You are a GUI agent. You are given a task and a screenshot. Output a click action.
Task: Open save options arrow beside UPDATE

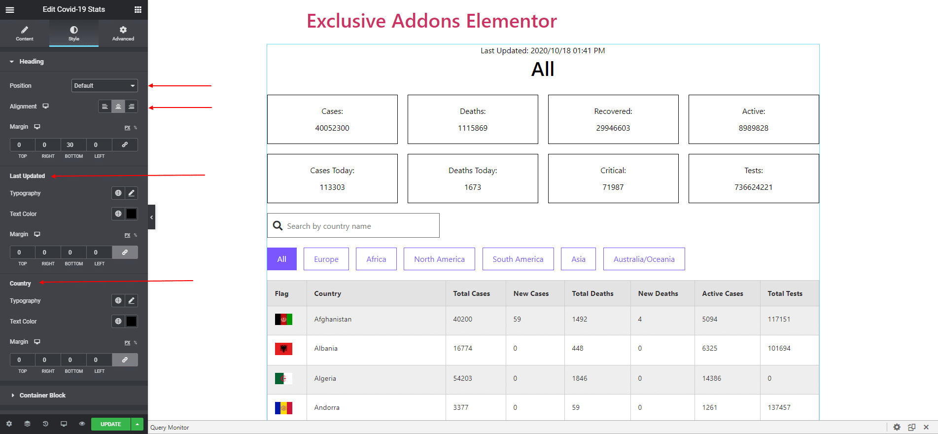pyautogui.click(x=137, y=424)
